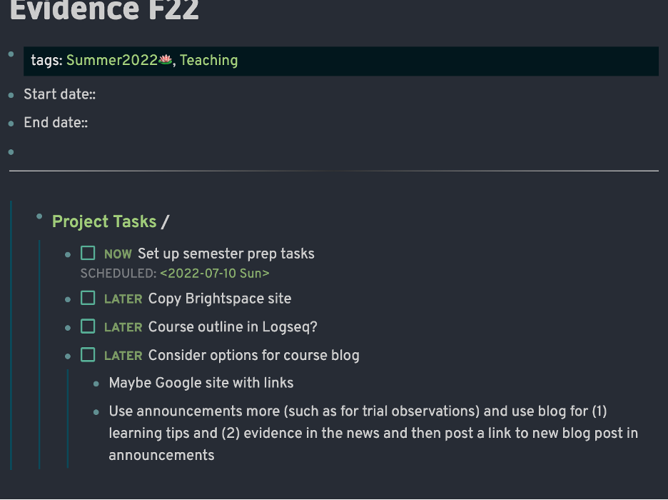The width and height of the screenshot is (668, 500).
Task: Follow the Project Tasks page link
Action: tap(104, 221)
